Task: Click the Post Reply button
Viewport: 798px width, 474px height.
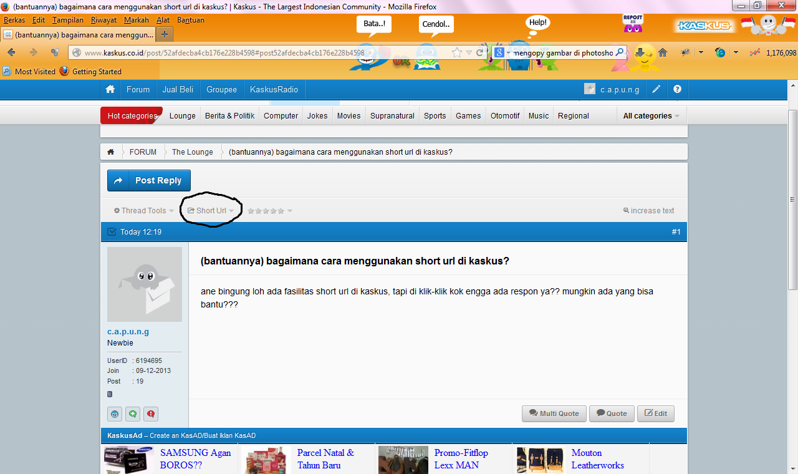Action: point(149,180)
